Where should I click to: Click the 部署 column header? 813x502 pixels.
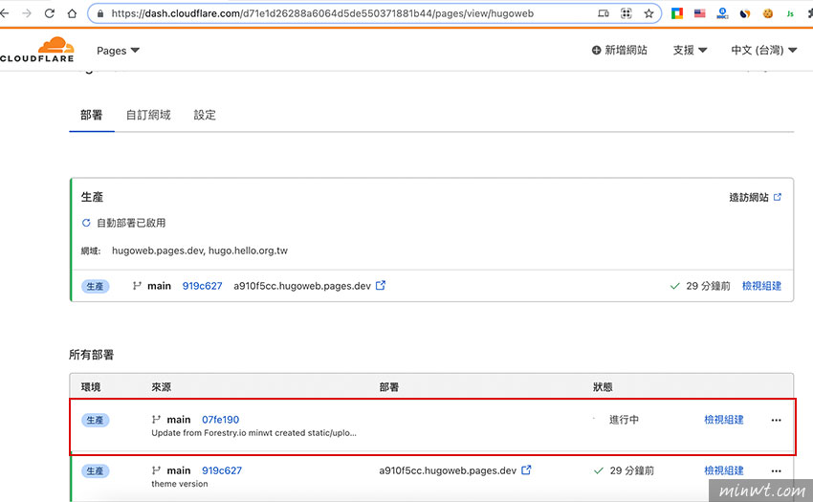pyautogui.click(x=389, y=387)
